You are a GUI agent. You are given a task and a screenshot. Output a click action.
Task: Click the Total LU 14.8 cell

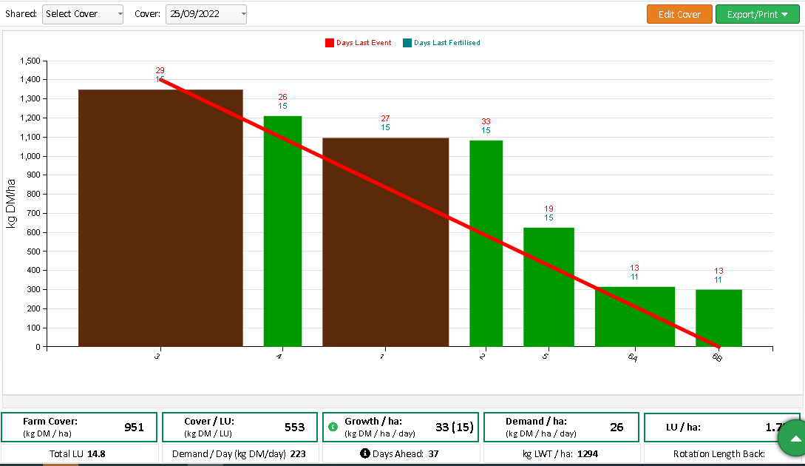80,453
